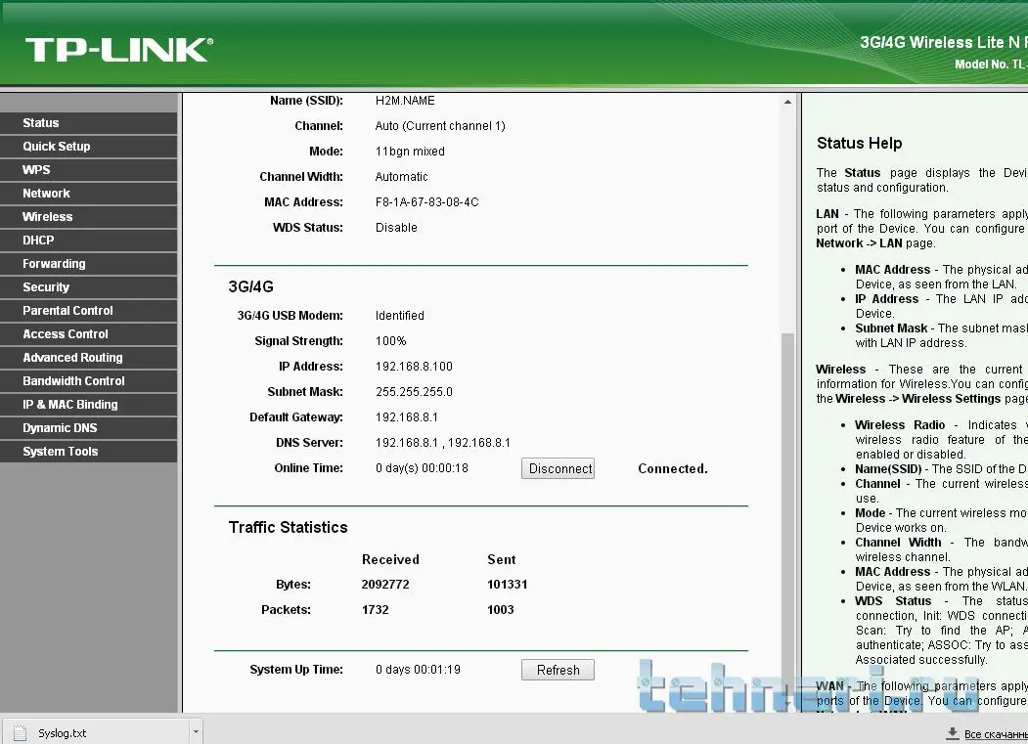Viewport: 1028px width, 744px height.
Task: Click the online time 0 day(s) 00:00:18
Action: (x=422, y=468)
